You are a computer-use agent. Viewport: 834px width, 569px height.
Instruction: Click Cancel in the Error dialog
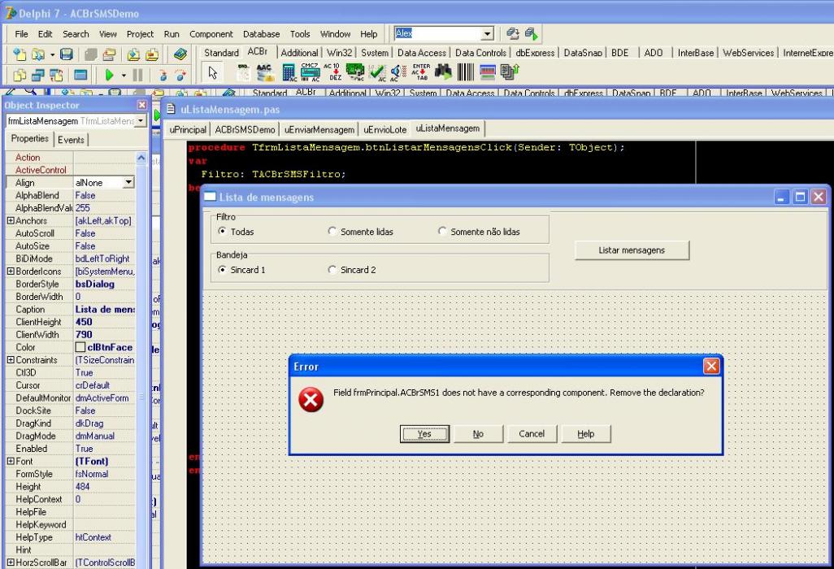click(532, 434)
